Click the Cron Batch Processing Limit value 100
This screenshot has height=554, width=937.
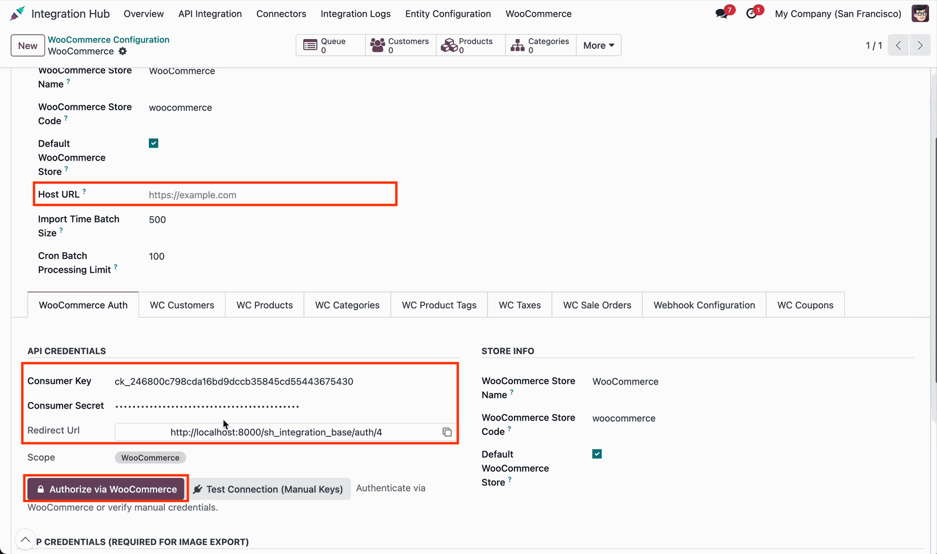click(x=157, y=256)
